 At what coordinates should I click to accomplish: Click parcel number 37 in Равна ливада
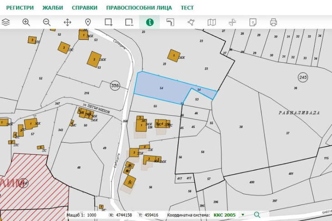coord(287,133)
